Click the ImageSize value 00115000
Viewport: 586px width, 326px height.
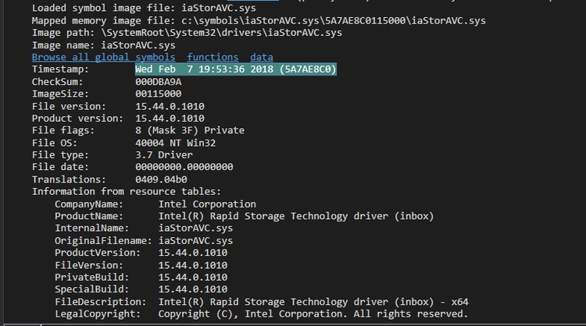coord(159,94)
